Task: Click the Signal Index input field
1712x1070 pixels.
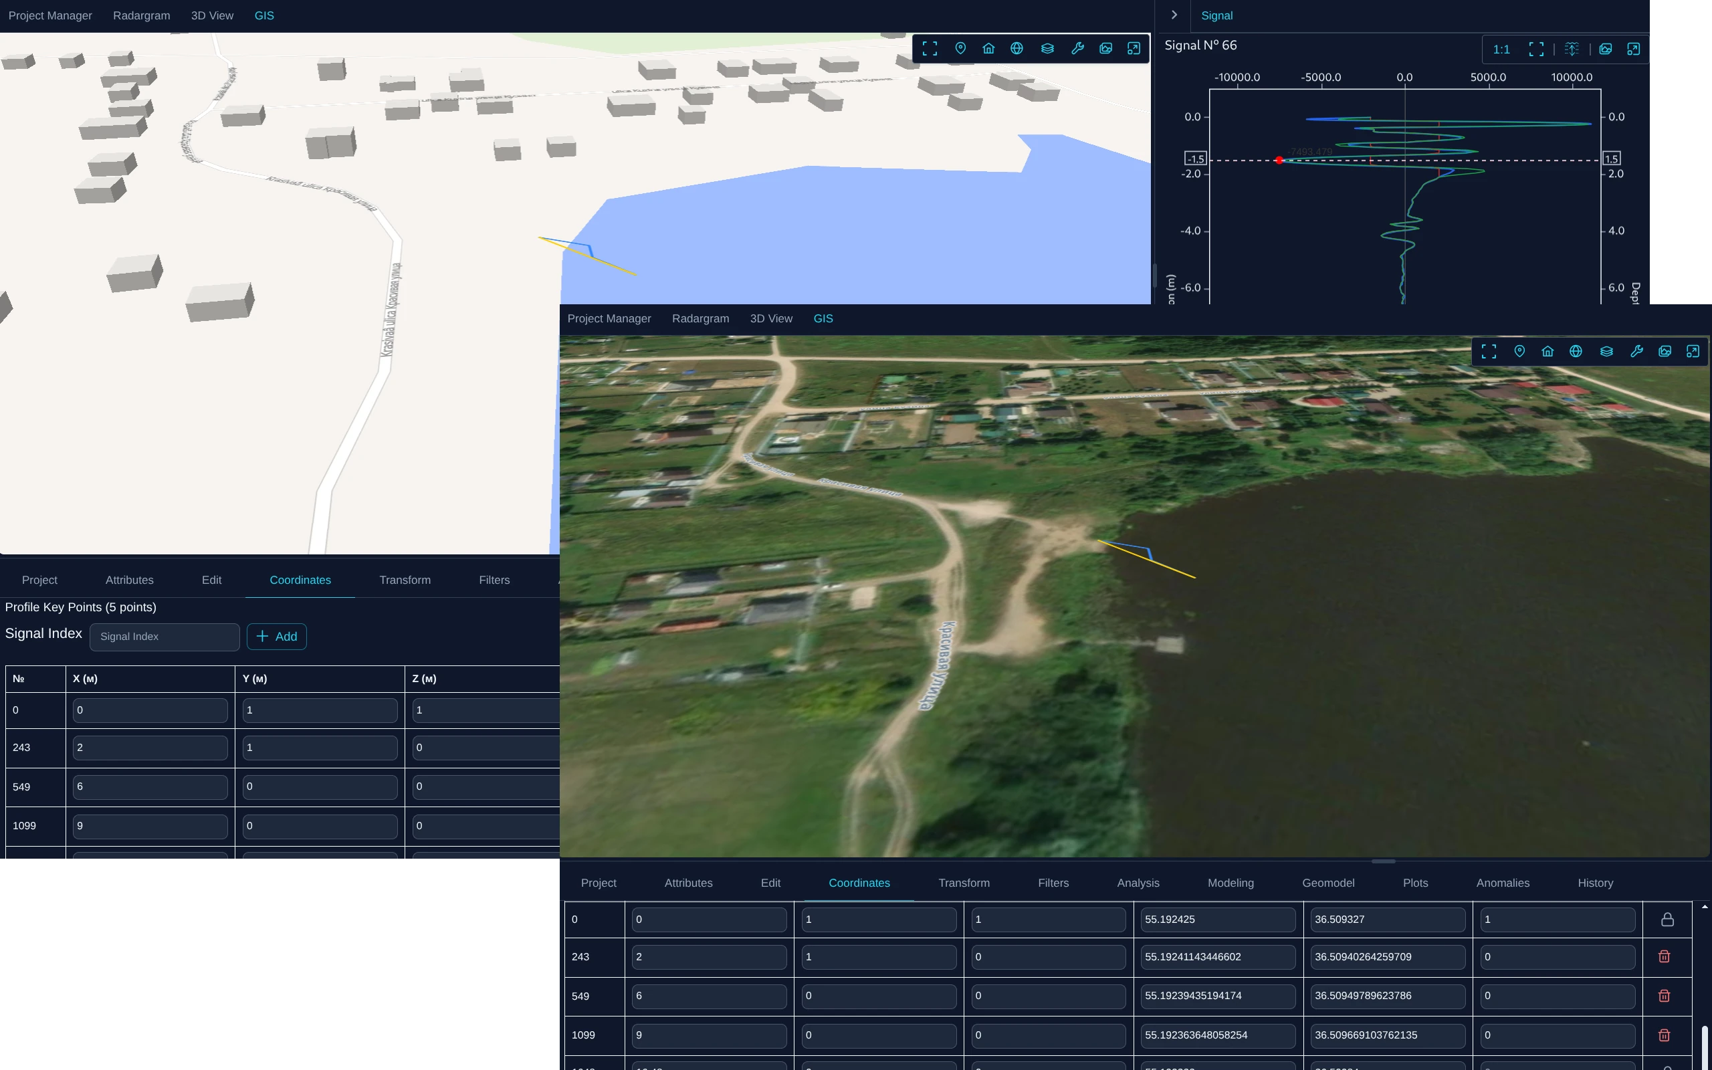Action: (164, 636)
